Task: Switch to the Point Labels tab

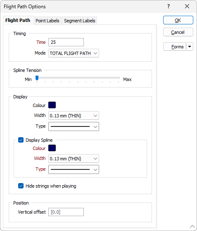Action: [x=47, y=21]
